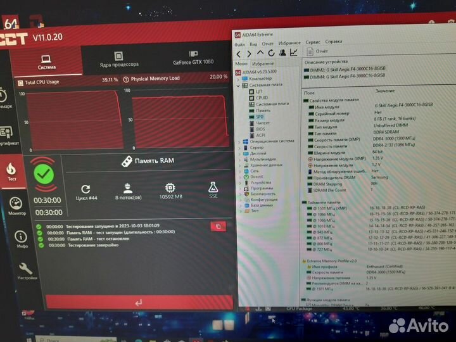Click the Physical Memory Load graph

pyautogui.click(x=181, y=122)
